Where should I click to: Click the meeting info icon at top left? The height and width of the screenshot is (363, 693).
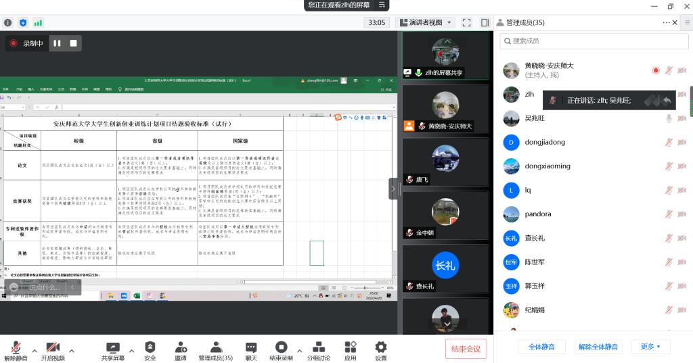pyautogui.click(x=8, y=22)
